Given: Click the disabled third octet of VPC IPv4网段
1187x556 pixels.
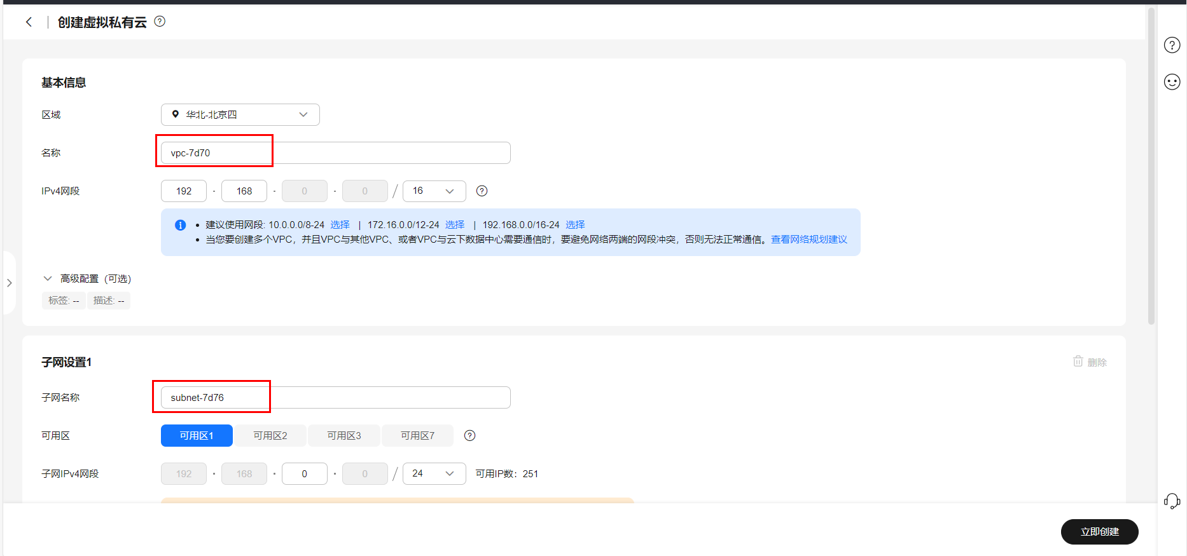Looking at the screenshot, I should click(x=305, y=191).
